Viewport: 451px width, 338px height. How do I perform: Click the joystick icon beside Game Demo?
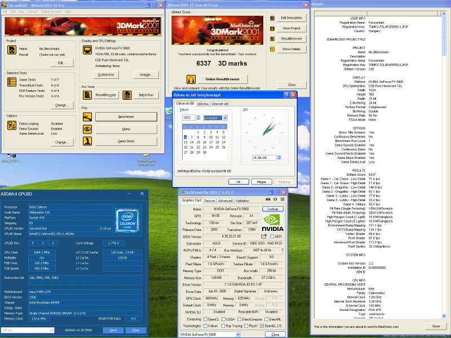coord(87,141)
